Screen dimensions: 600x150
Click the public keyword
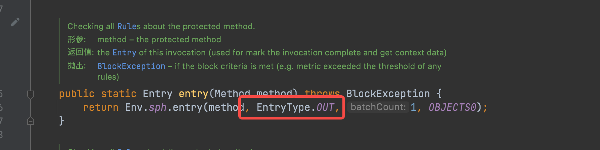(77, 94)
